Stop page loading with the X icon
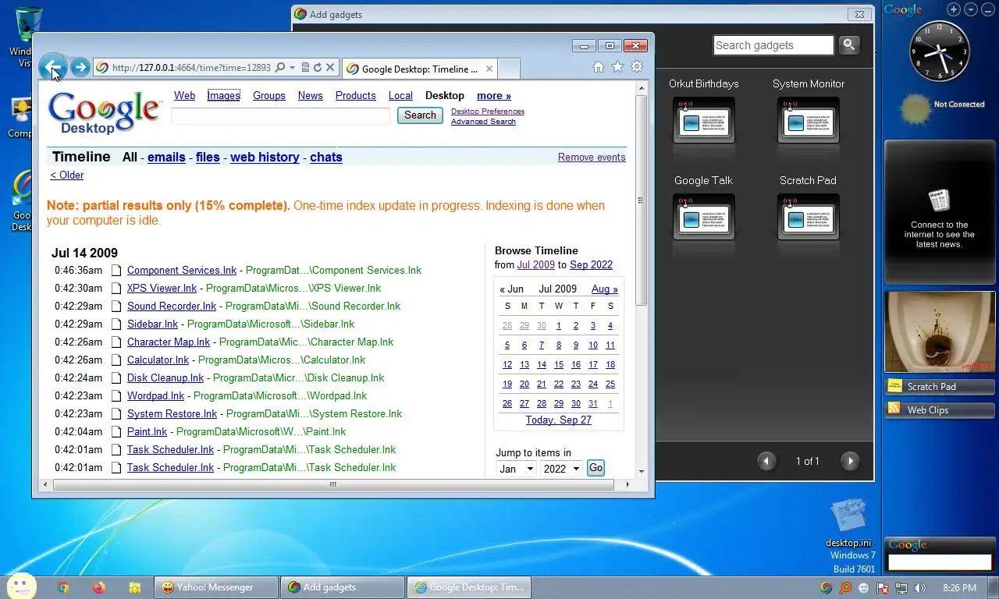 click(x=330, y=68)
